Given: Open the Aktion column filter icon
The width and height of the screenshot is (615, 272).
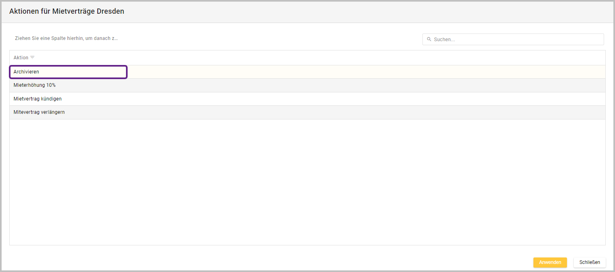Looking at the screenshot, I should coord(32,58).
